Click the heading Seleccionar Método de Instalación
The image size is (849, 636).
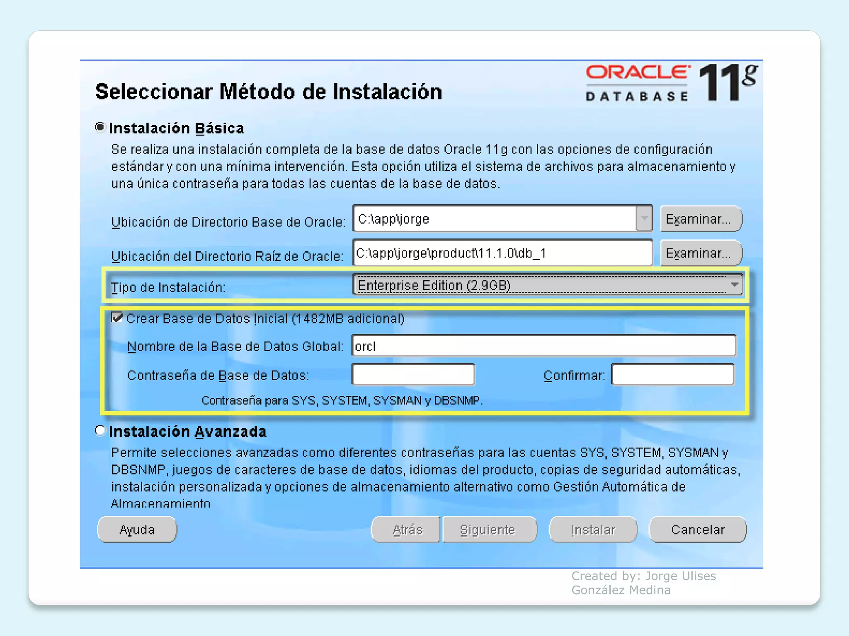(269, 92)
